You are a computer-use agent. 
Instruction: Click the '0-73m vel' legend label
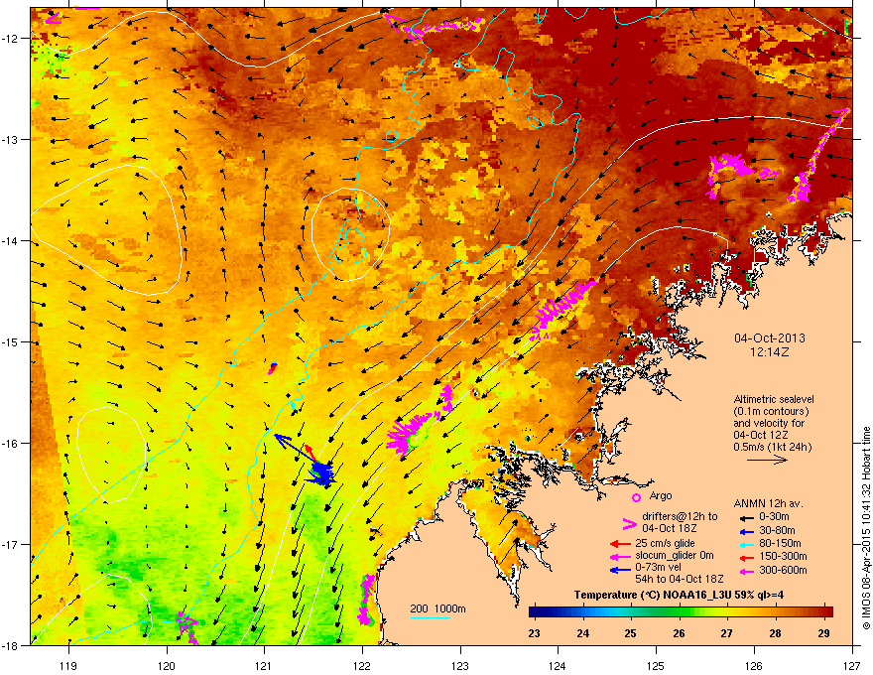point(658,567)
